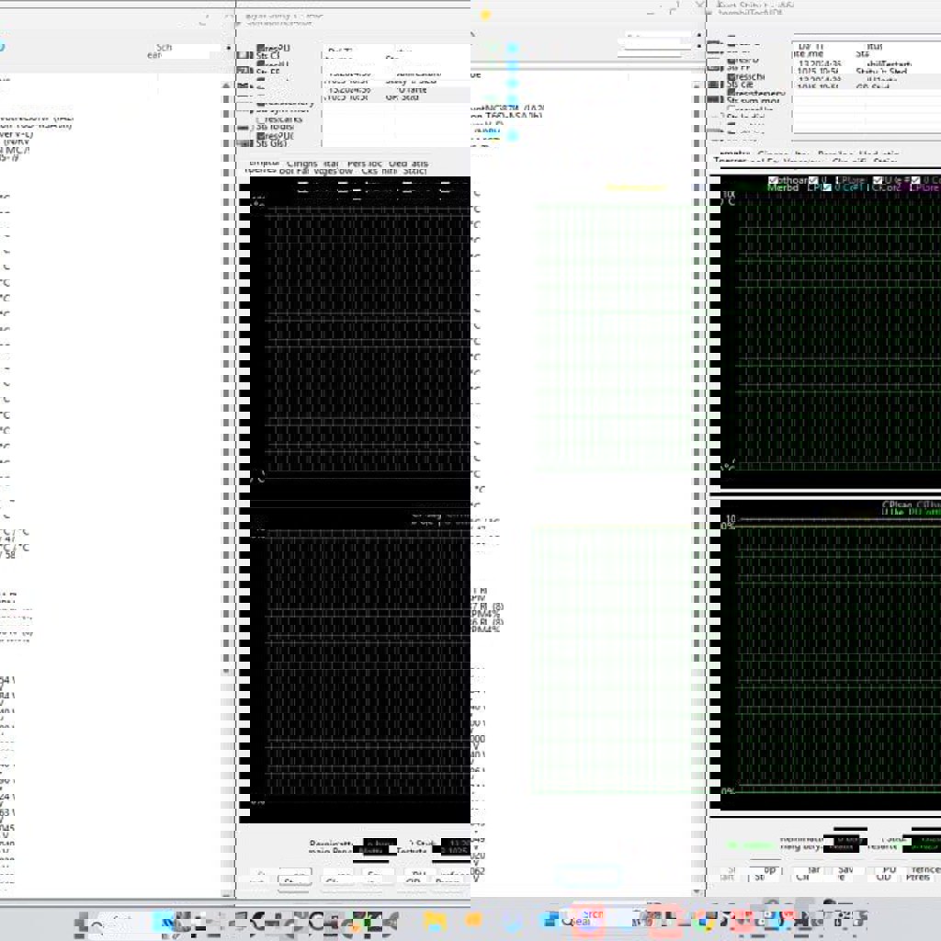Click the test log list in left window

395,119
